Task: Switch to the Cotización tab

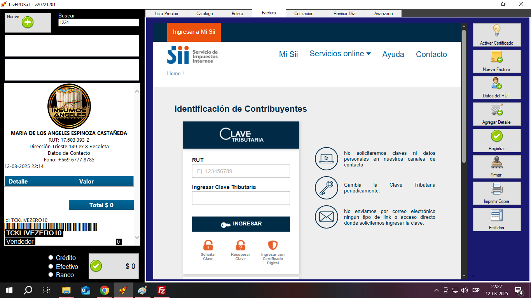Action: pos(304,14)
